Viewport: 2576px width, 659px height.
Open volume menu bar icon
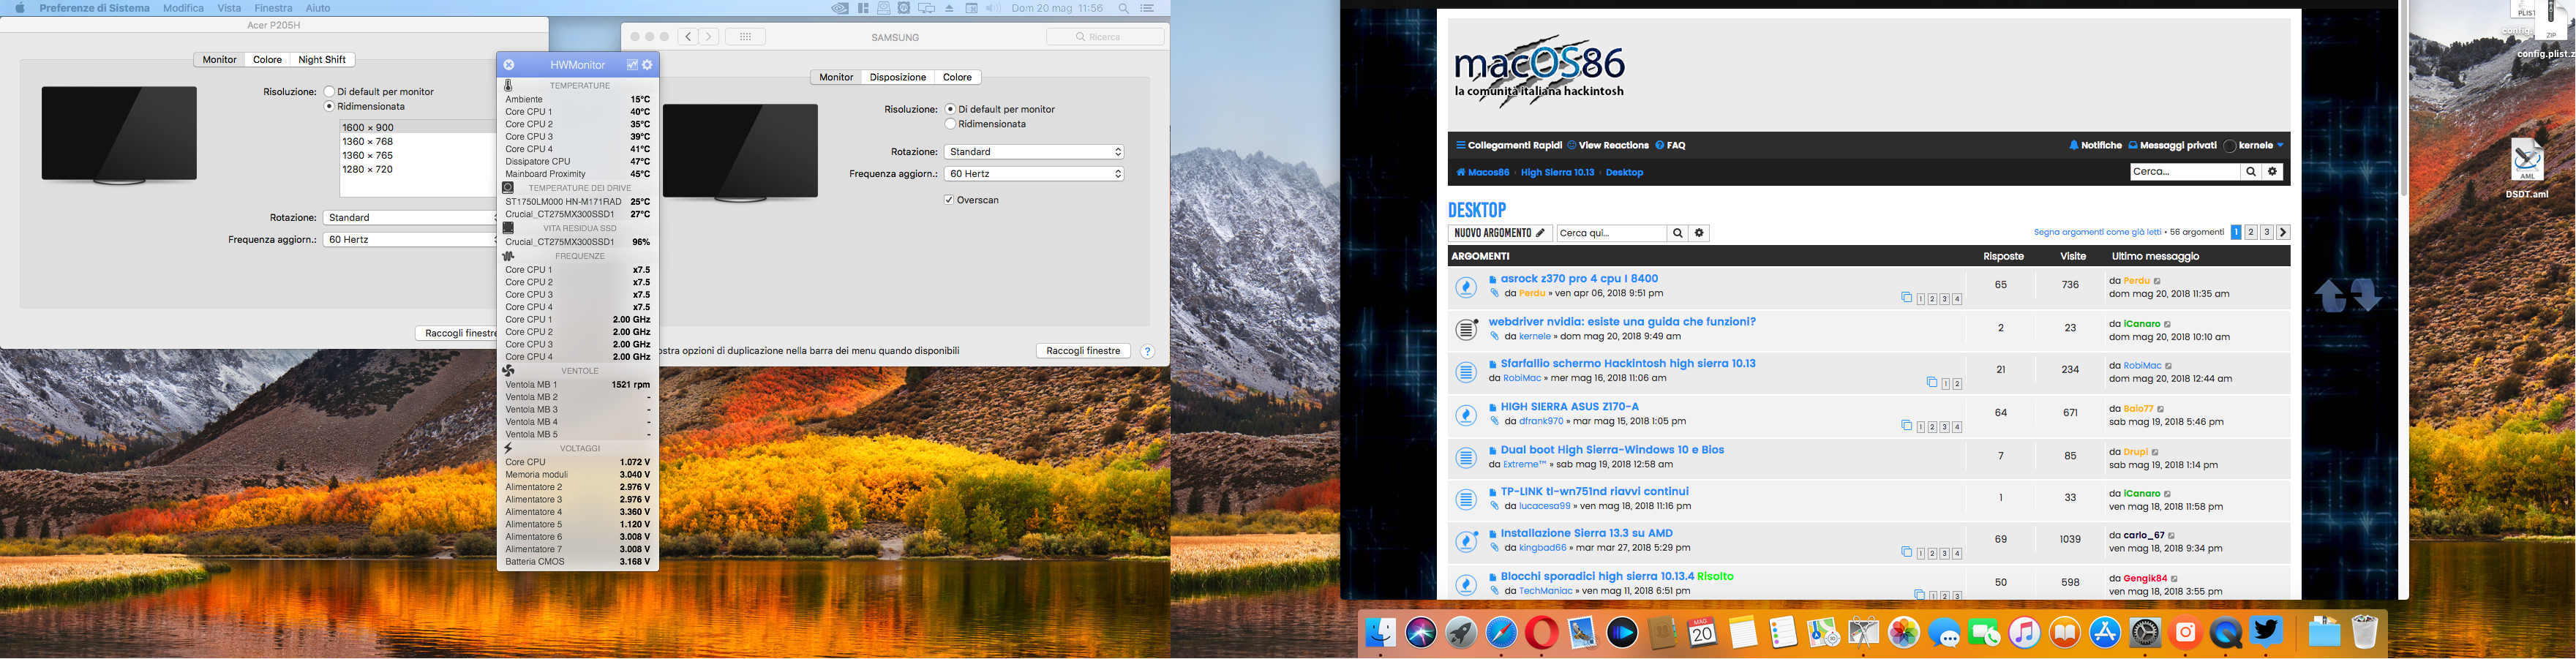(x=993, y=8)
